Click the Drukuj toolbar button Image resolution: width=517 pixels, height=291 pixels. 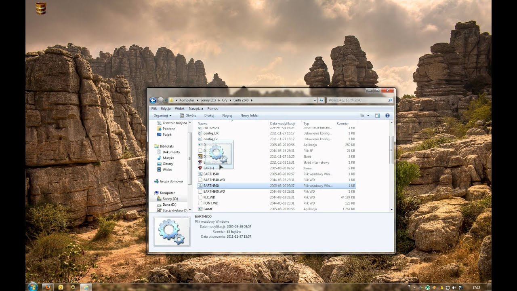(x=209, y=116)
